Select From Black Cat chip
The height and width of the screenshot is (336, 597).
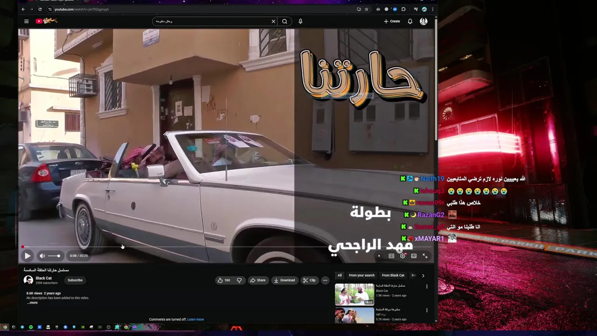(x=393, y=275)
